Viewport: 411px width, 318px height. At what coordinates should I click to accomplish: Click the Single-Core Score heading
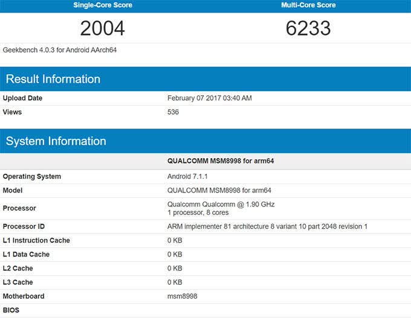103,5
